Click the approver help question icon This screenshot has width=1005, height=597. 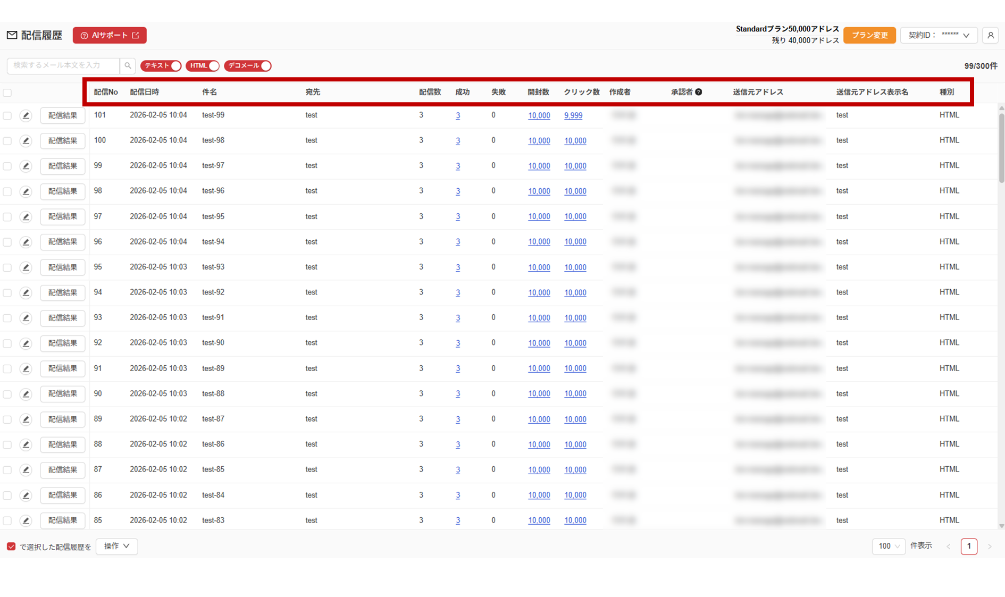699,92
